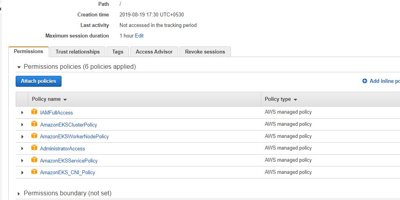Sort by Policy name column
Screen dimensions: 400x200
click(x=49, y=99)
